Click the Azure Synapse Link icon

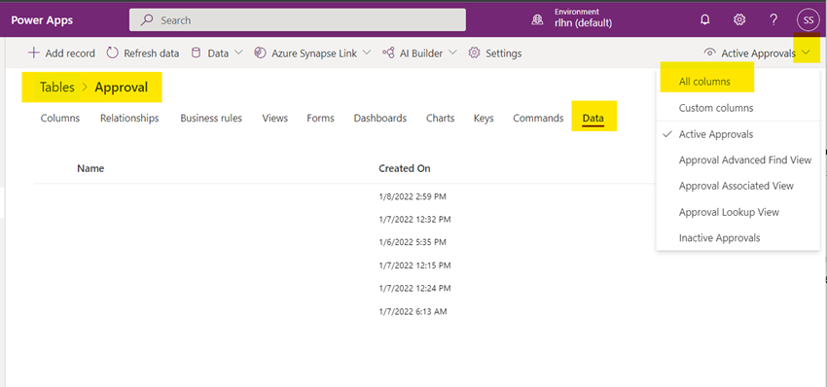260,53
